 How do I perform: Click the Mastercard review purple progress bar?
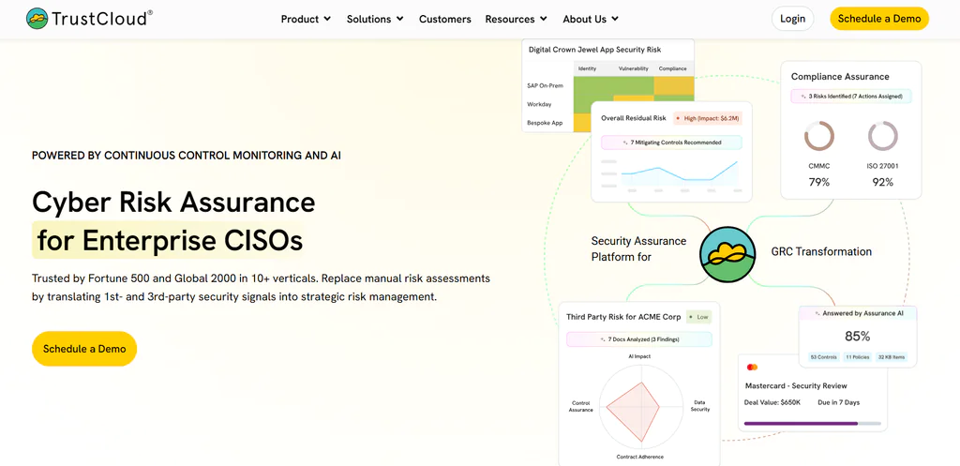point(801,423)
